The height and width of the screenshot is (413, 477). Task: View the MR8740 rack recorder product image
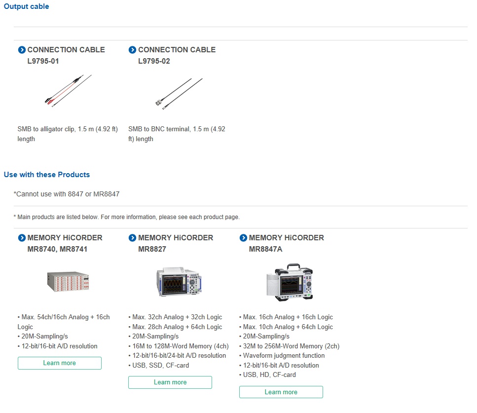click(68, 282)
